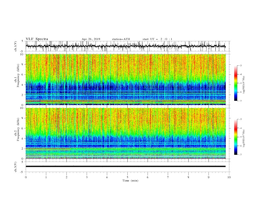Click inside the ch.2 spectrogram panel
The height and width of the screenshot is (199, 258).
coord(125,133)
